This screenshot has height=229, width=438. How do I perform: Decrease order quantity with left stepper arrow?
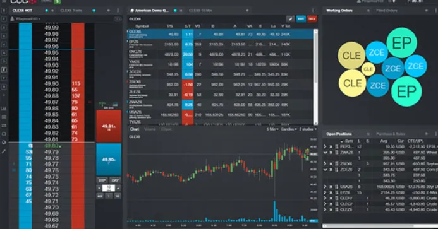pos(99,188)
